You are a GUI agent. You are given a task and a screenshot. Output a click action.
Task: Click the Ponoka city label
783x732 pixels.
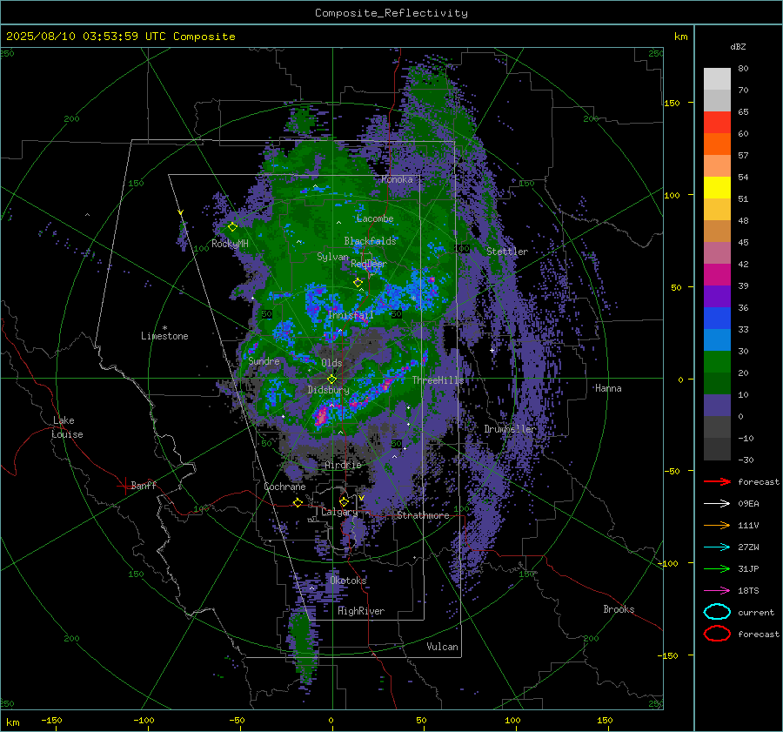coord(397,179)
